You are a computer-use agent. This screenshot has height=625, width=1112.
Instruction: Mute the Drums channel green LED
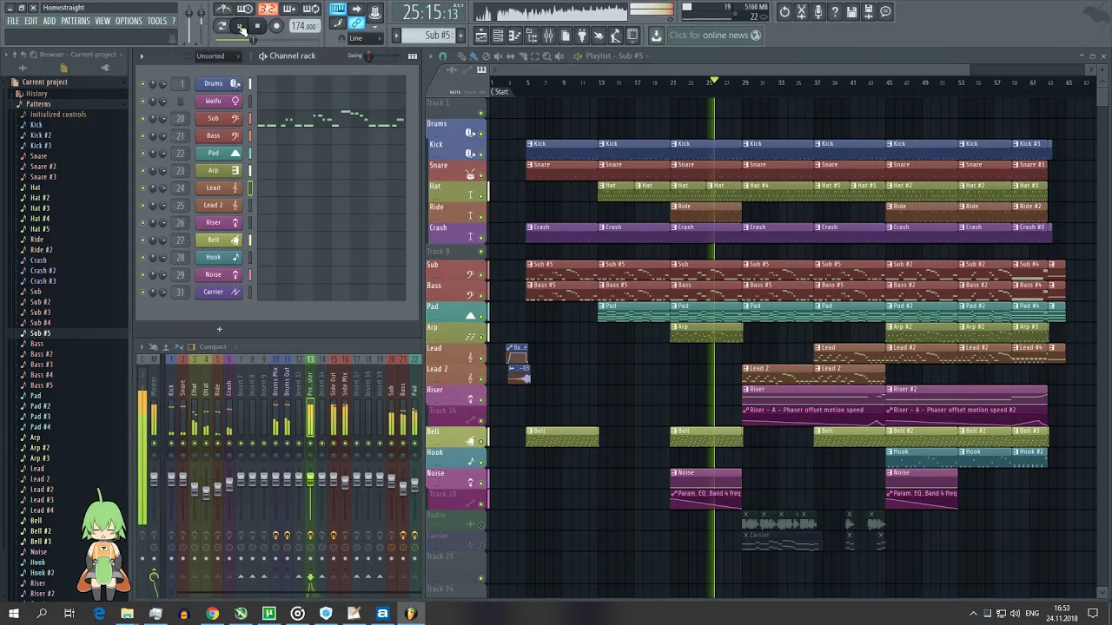pos(142,83)
